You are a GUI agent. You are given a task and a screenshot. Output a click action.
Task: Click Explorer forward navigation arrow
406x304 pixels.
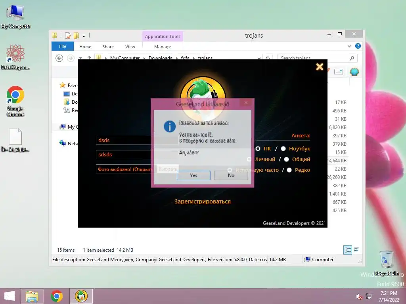71,58
